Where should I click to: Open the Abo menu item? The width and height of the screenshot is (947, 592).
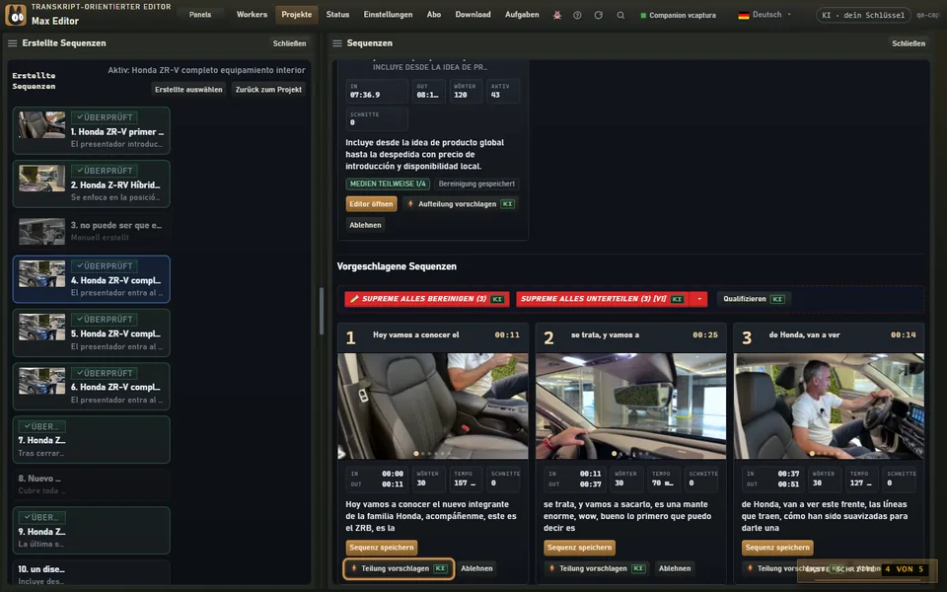(x=434, y=15)
